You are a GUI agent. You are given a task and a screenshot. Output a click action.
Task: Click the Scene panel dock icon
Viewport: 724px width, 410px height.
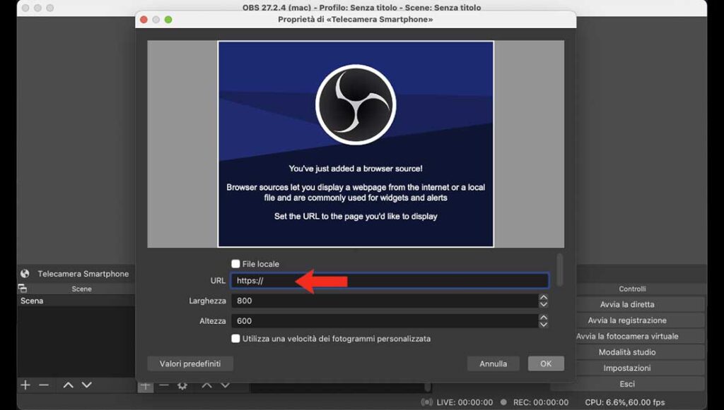22,289
